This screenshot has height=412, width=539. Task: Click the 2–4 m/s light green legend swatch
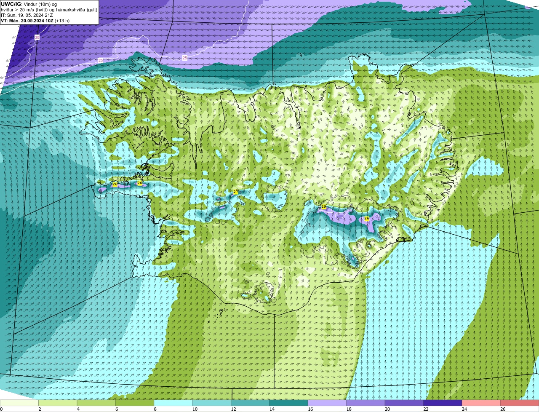(x=58, y=403)
